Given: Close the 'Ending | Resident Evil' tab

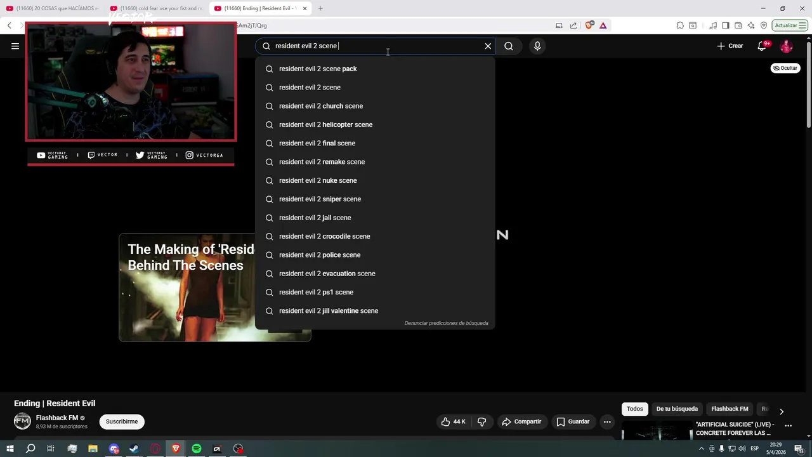Looking at the screenshot, I should (x=304, y=8).
